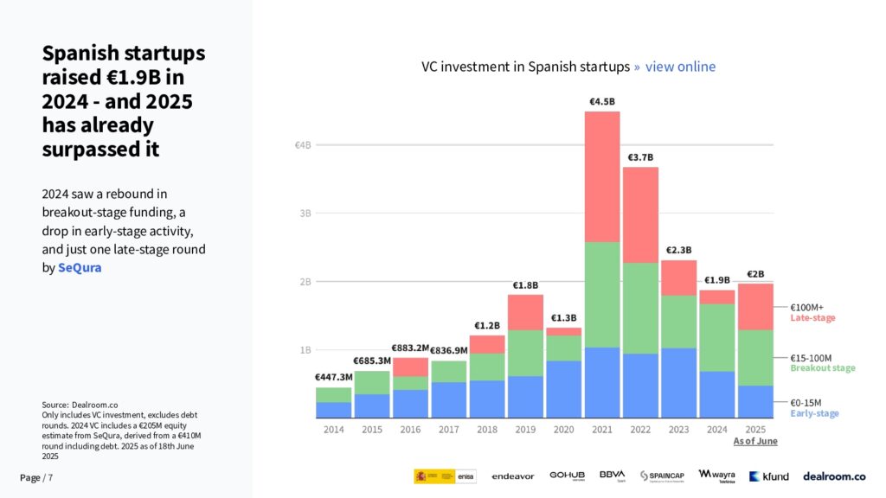886x498 pixels.
Task: Click the 'As of June' note
Action: click(x=755, y=442)
